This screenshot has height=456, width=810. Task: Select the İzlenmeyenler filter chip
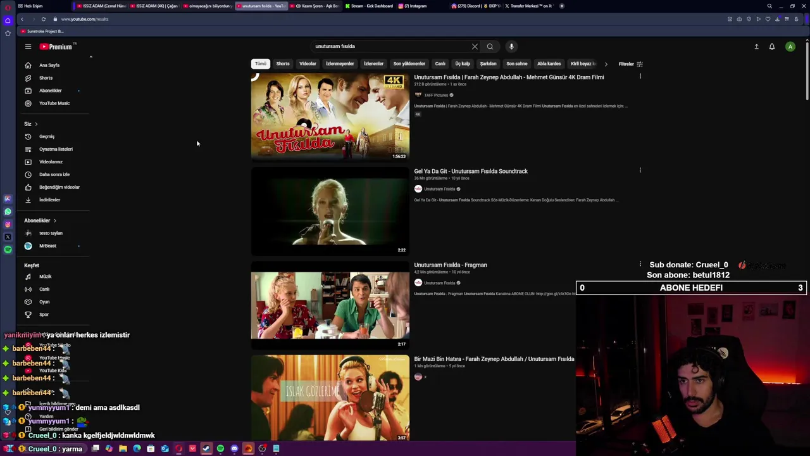[x=340, y=64]
